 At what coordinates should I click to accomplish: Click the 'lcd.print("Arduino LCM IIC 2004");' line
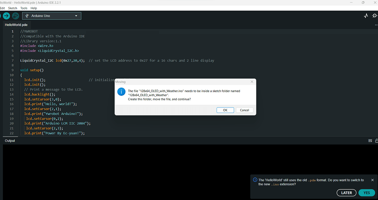point(57,123)
